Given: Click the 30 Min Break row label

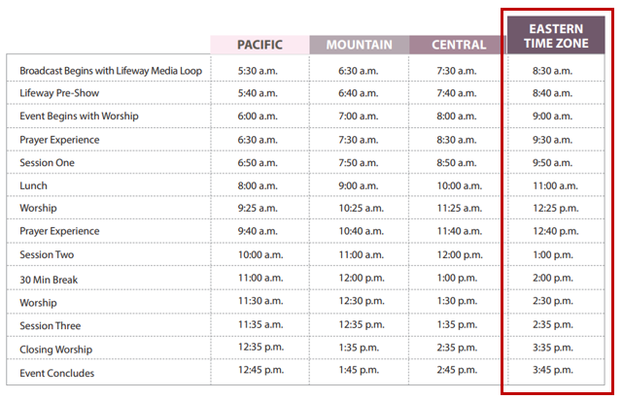Looking at the screenshot, I should point(47,279).
